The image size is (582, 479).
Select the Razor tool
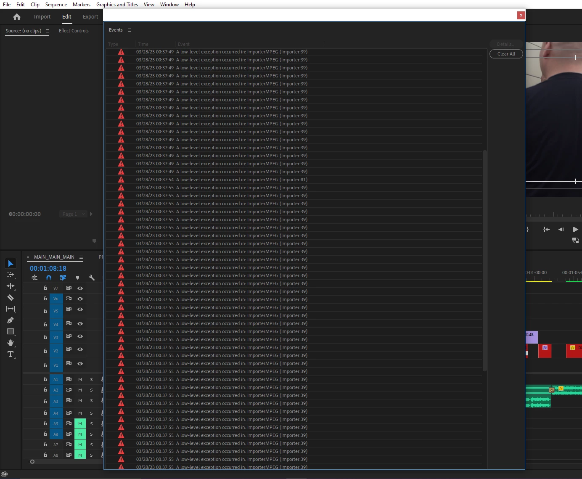11,297
